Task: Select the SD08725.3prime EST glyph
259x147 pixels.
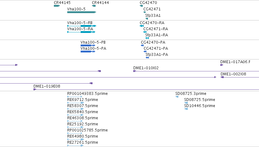Action: [177, 97]
